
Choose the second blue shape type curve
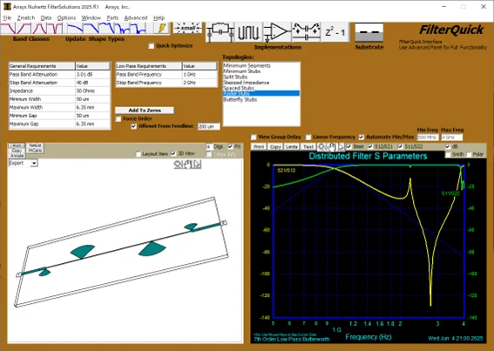point(91,29)
